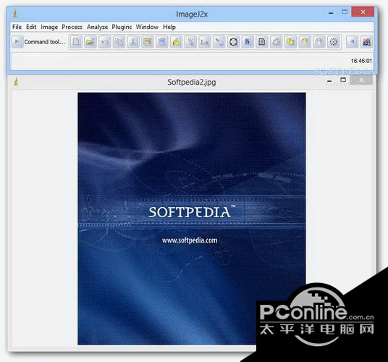The height and width of the screenshot is (362, 388).
Task: Minimize the ImageJ2x window
Action: pos(331,12)
